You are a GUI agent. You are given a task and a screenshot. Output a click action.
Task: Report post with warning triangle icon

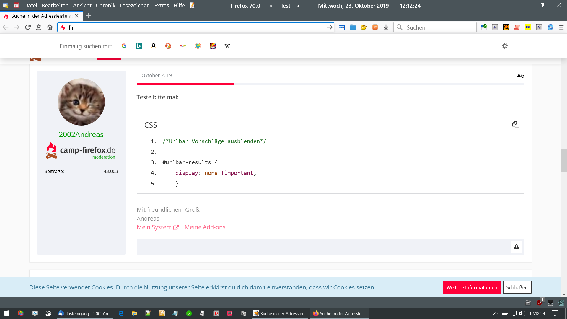coord(516,247)
